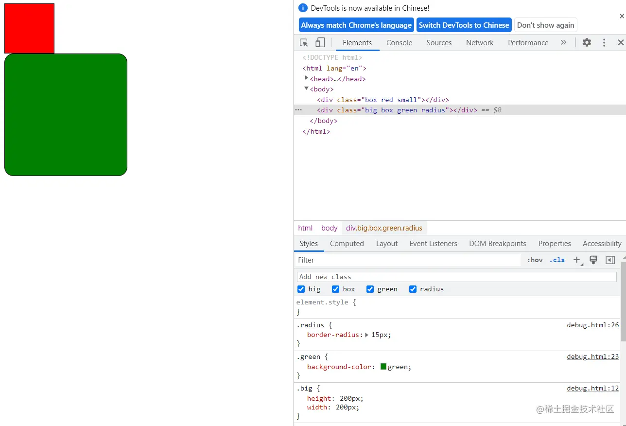Open the Performance tab
Screen dimensions: 626x426
(x=528, y=43)
